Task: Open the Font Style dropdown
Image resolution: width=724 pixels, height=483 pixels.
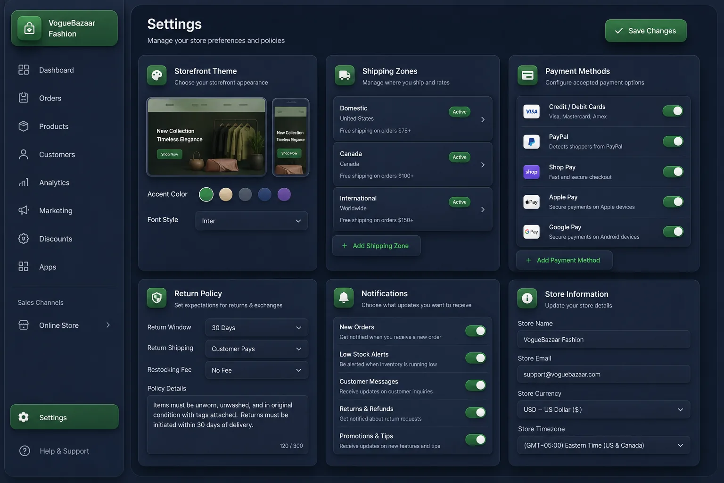Action: pos(252,221)
